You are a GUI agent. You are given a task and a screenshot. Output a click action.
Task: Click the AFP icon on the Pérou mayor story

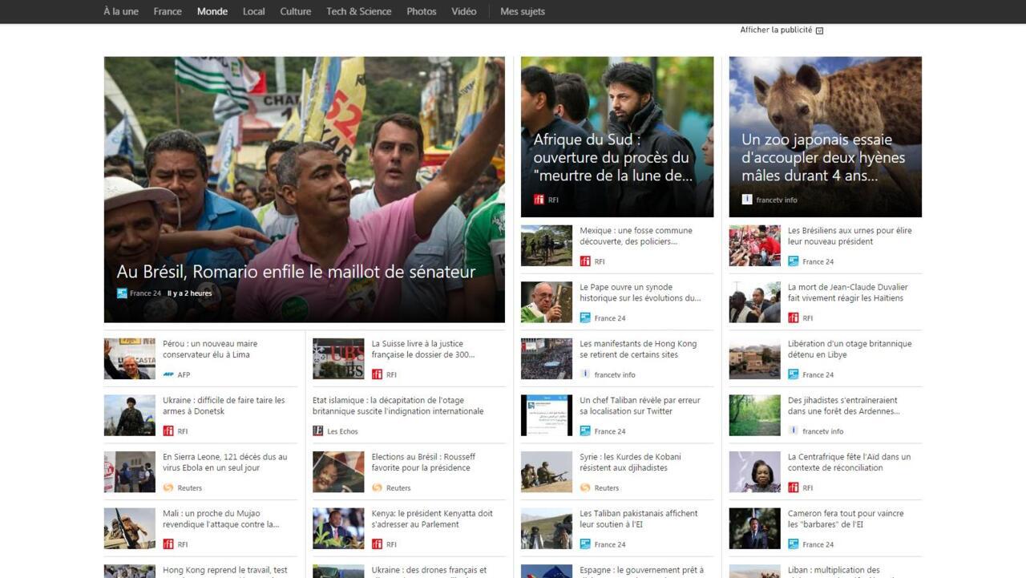coord(169,374)
